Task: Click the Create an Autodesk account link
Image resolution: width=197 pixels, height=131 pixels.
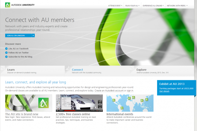Action: (x=109, y=91)
